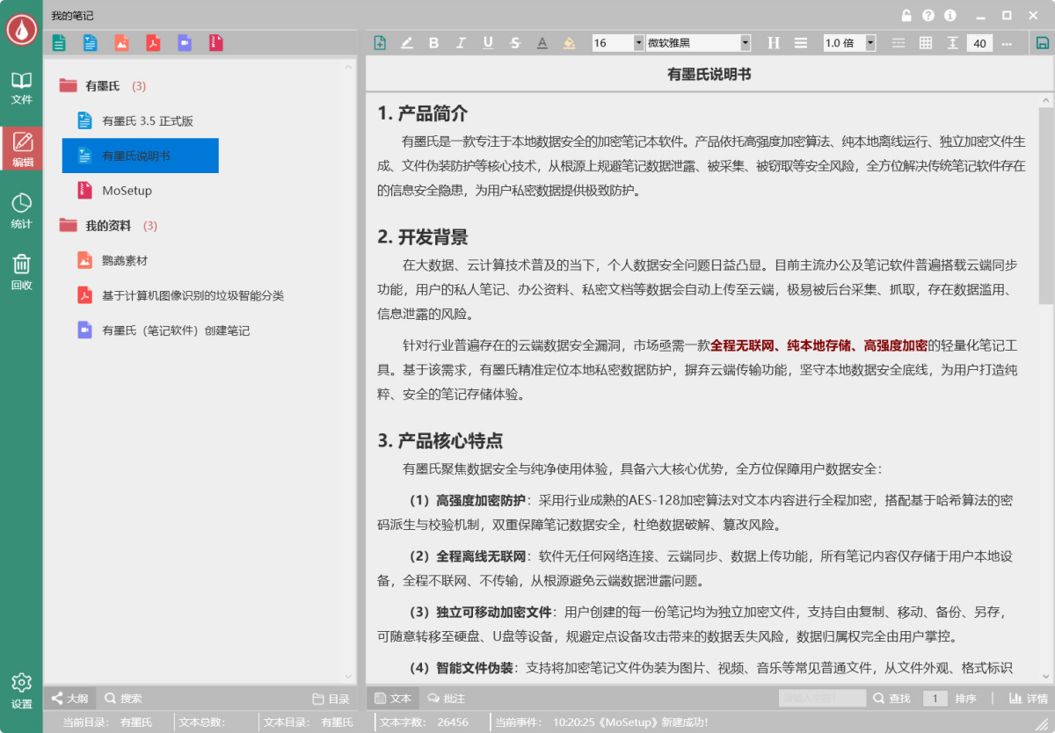Click the new document icon in editor toolbar
The width and height of the screenshot is (1055, 733).
[x=380, y=42]
